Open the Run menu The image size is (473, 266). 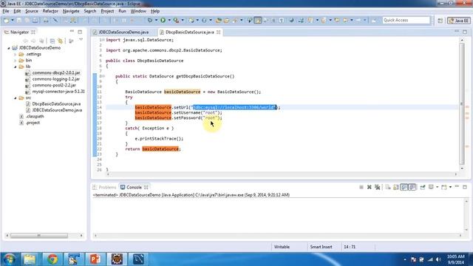122,11
